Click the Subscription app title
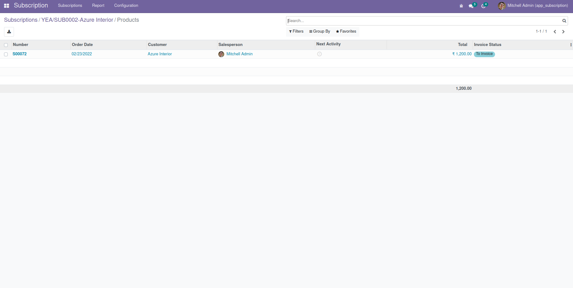Screen dimensions: 573x288 coord(31,6)
